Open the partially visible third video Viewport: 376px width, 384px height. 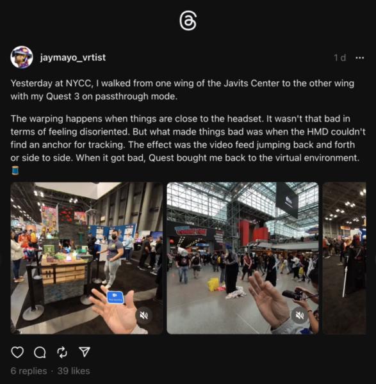click(x=345, y=258)
